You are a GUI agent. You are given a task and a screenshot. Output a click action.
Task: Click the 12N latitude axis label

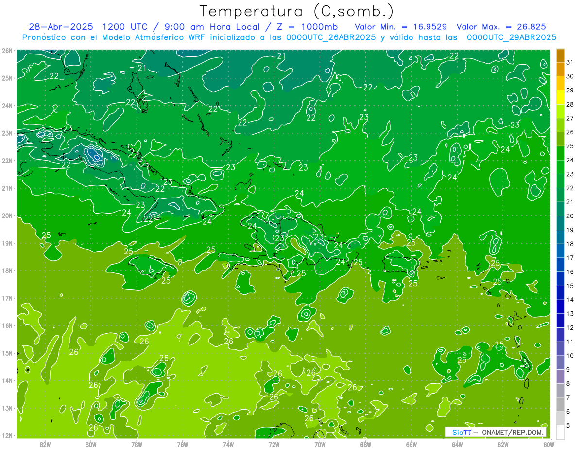7,435
